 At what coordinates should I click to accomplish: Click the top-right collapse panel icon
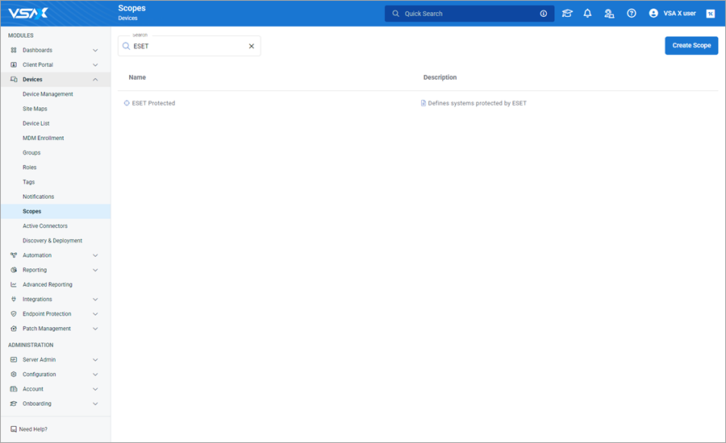pyautogui.click(x=710, y=14)
